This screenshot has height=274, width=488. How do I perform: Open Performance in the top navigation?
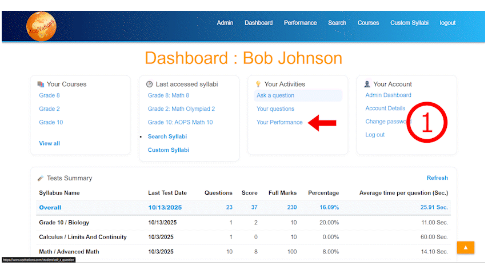pyautogui.click(x=301, y=23)
